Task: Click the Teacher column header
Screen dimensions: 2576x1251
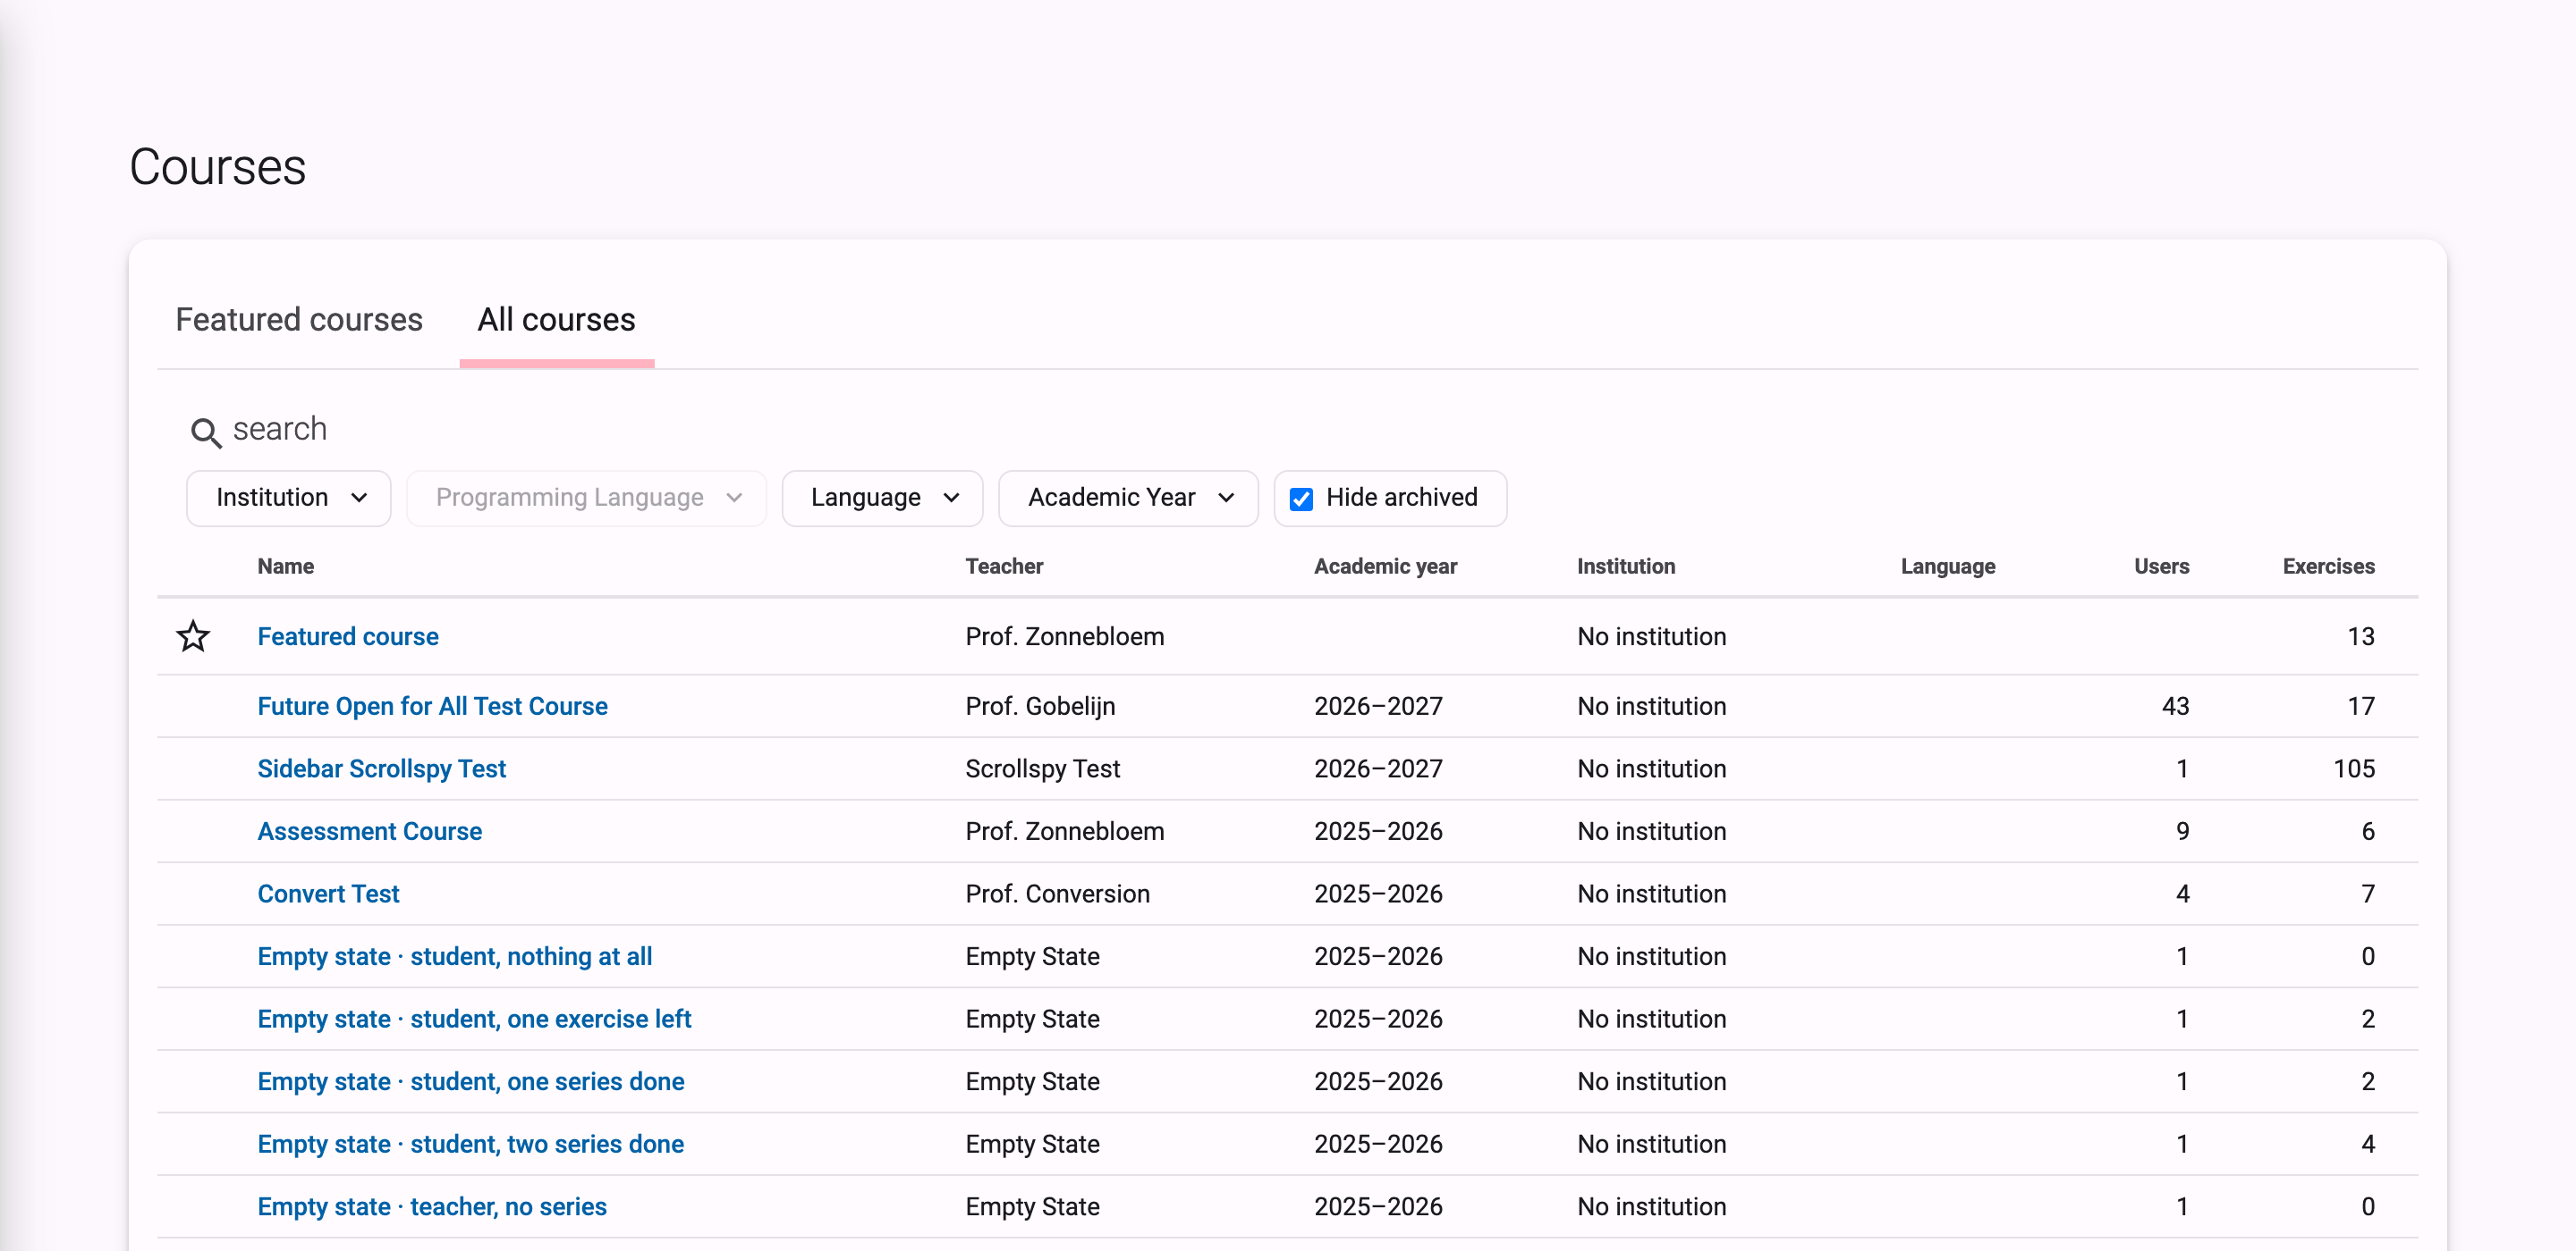Action: coord(1004,567)
